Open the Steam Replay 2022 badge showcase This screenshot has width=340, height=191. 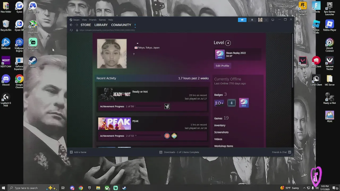237,54
